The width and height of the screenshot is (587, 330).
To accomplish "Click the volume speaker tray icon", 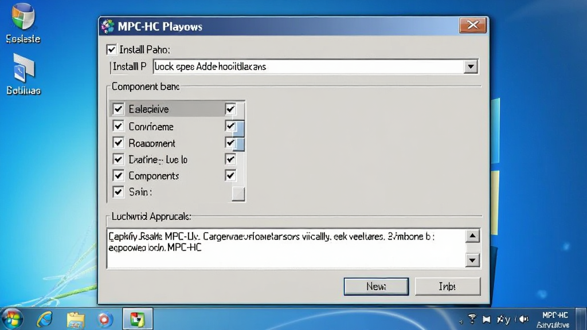I will tap(523, 319).
